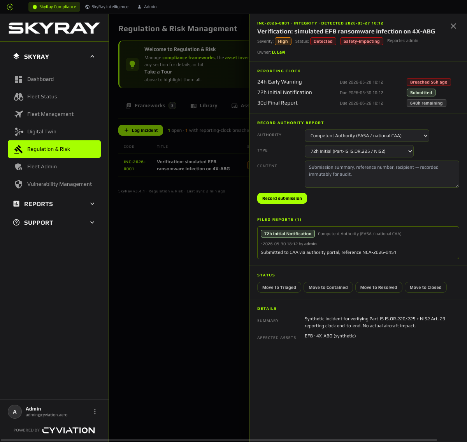Follow the compliance frameworks link
The image size is (467, 442).
tap(188, 58)
